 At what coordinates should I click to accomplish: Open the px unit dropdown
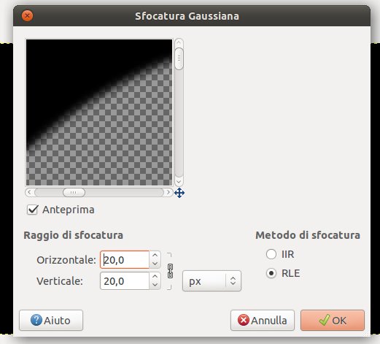click(x=212, y=281)
